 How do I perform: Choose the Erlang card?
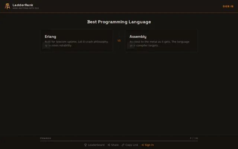pyautogui.click(x=77, y=41)
